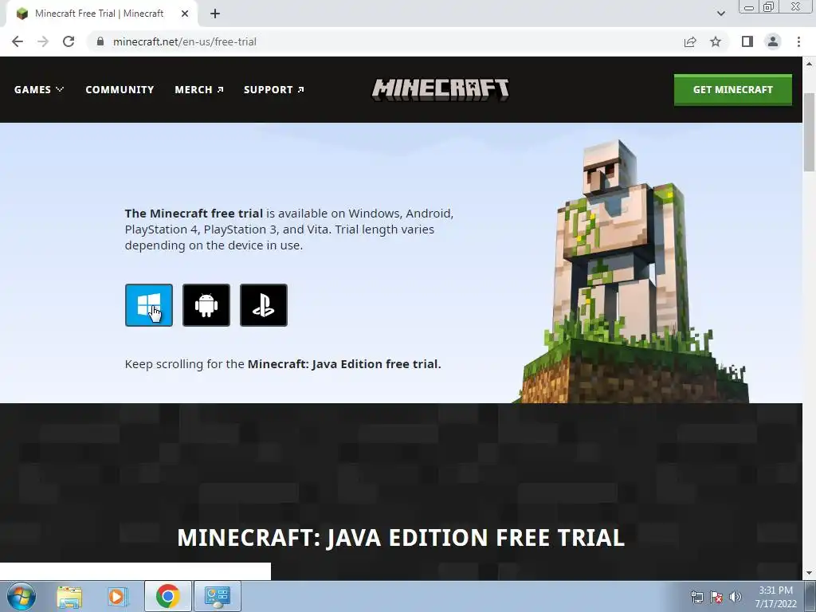The image size is (816, 612).
Task: Select the PlayStation free trial icon
Action: (263, 305)
